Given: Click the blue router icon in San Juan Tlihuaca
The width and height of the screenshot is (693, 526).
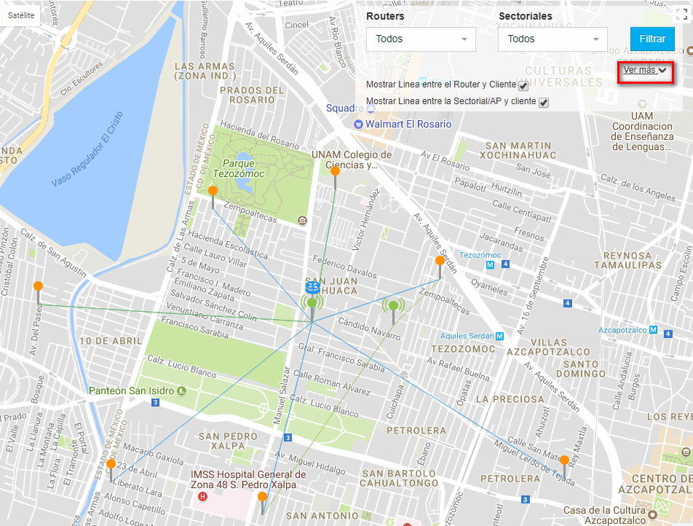Looking at the screenshot, I should pyautogui.click(x=312, y=287).
